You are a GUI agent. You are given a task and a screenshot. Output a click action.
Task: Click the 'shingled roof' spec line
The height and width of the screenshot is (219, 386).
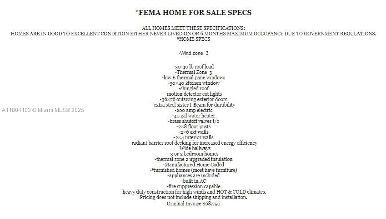pos(193,88)
